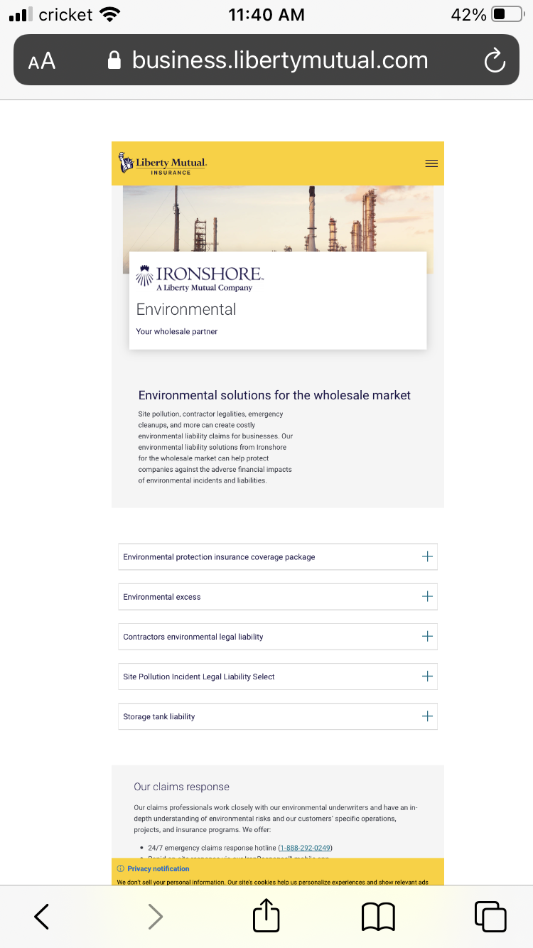Tap the padlock icon in address bar
Screen dimensions: 533x948
click(x=114, y=60)
